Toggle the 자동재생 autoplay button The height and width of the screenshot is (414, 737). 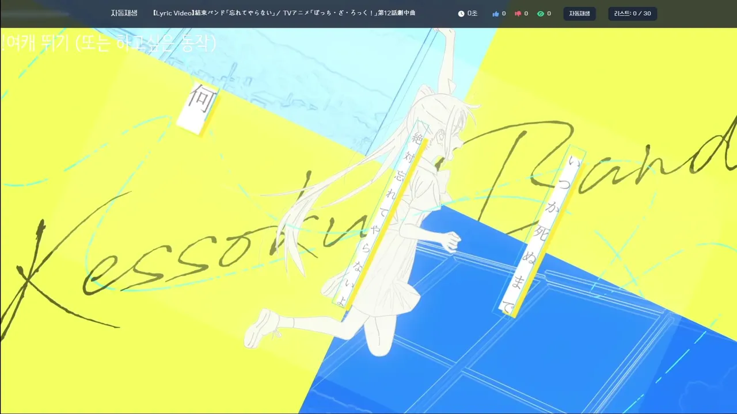pyautogui.click(x=579, y=14)
